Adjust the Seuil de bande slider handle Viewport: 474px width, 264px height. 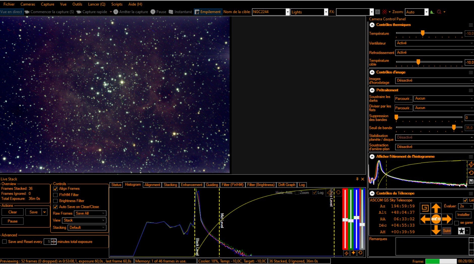(x=454, y=127)
